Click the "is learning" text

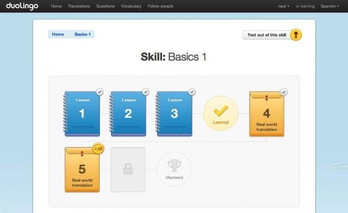click(x=305, y=6)
